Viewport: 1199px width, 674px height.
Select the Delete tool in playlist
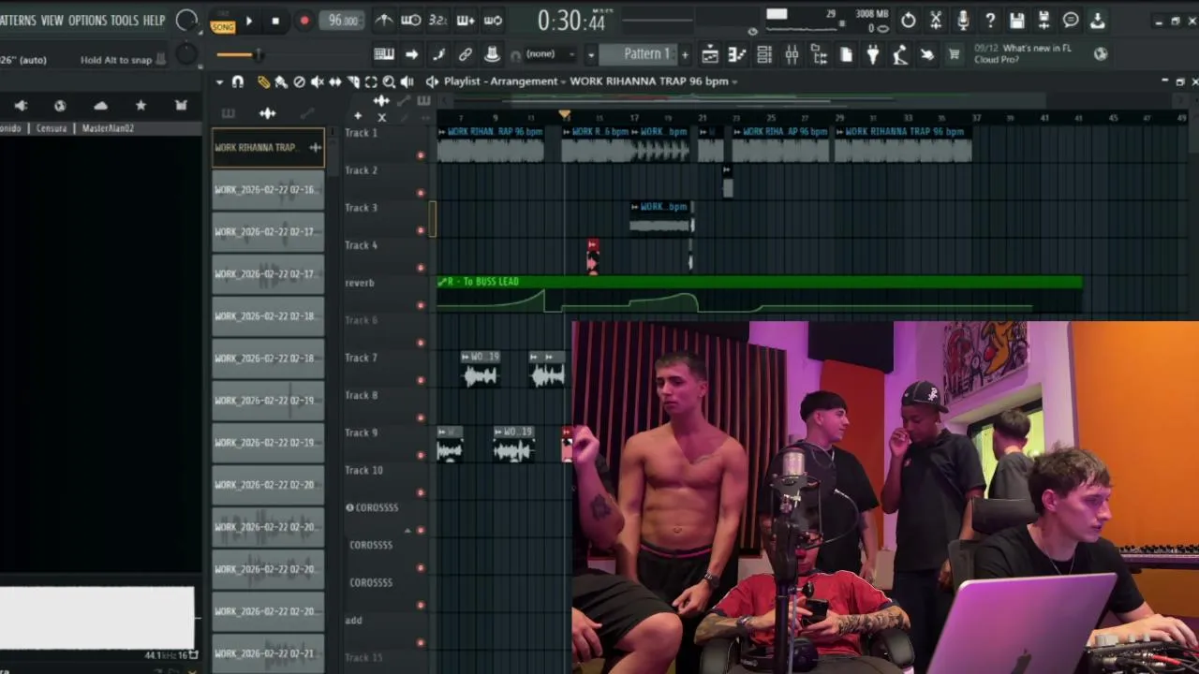(299, 82)
